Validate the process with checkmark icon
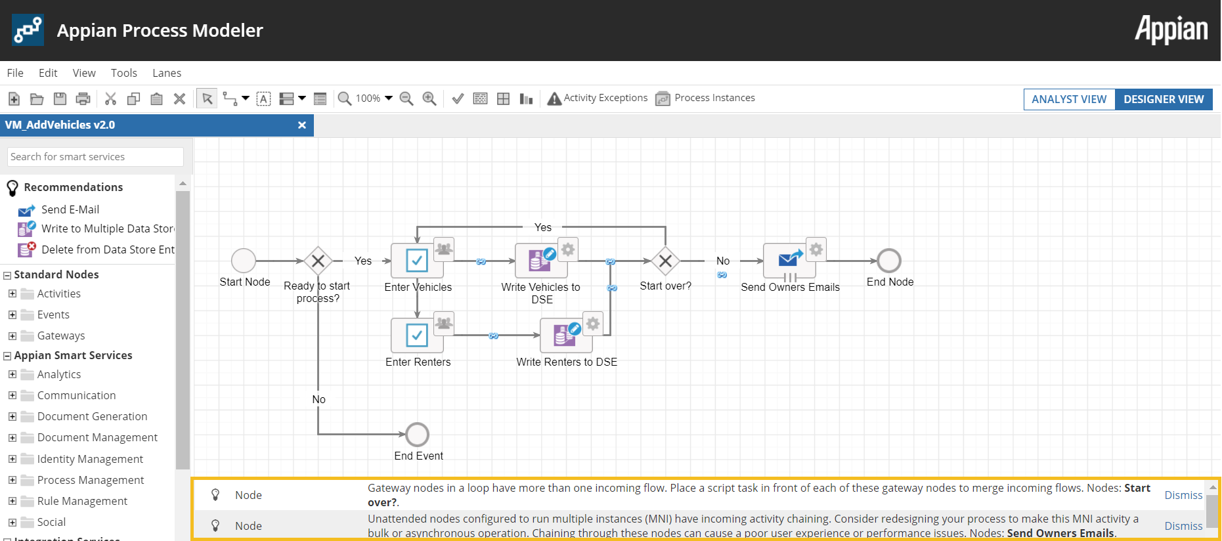Screen dimensions: 1222x541 (458, 98)
